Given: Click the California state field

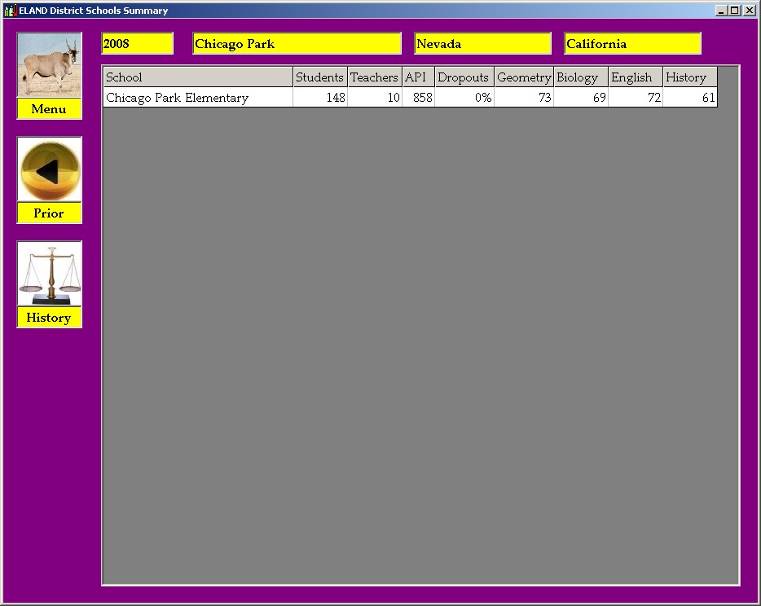Looking at the screenshot, I should tap(632, 44).
